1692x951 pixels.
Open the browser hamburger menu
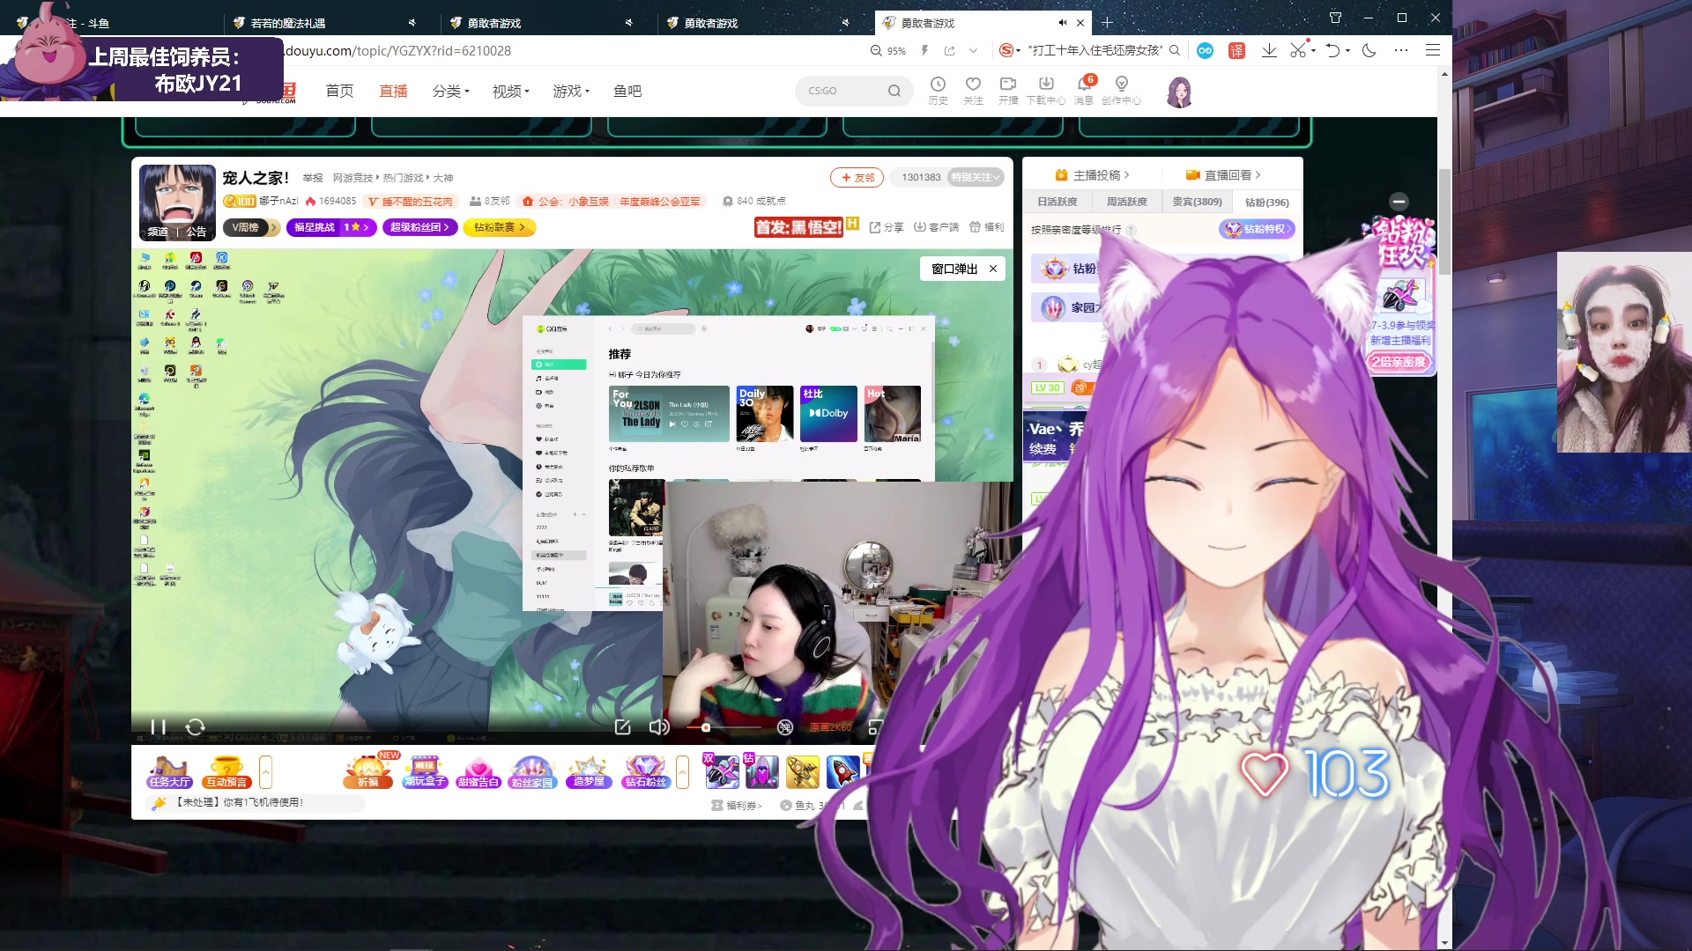tap(1433, 50)
